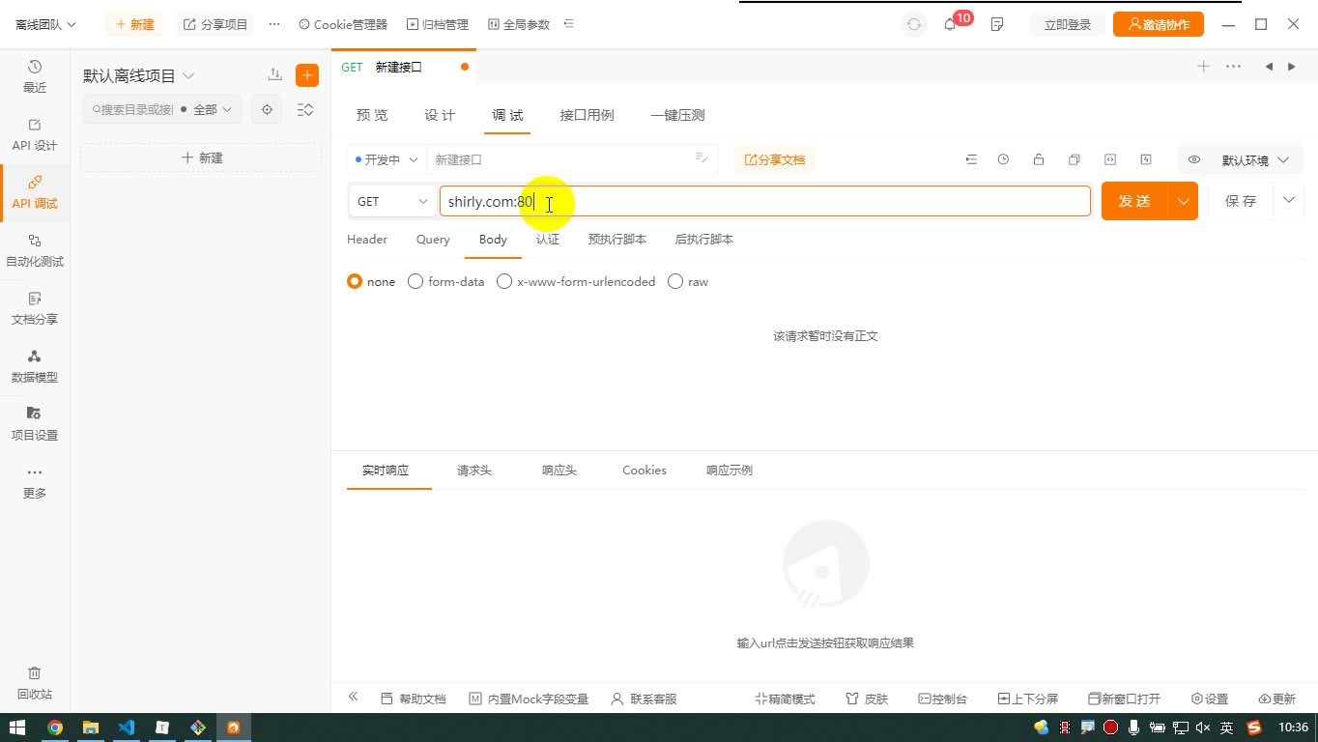Click the 邀请协作 button
The image size is (1318, 742).
pos(1159,24)
